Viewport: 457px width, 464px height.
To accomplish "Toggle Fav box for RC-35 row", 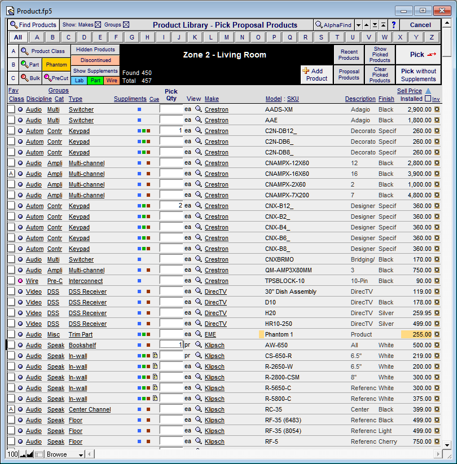I will (x=11, y=409).
